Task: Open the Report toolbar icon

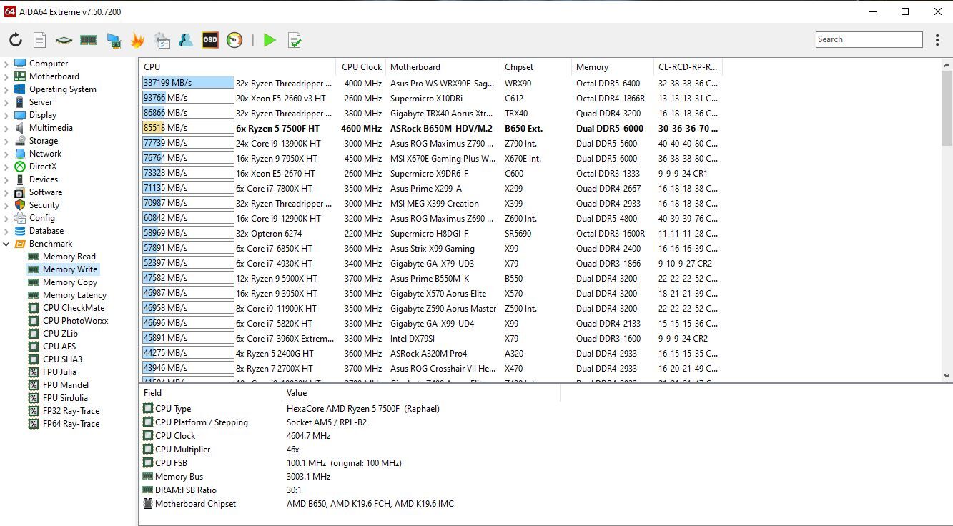Action: 40,40
